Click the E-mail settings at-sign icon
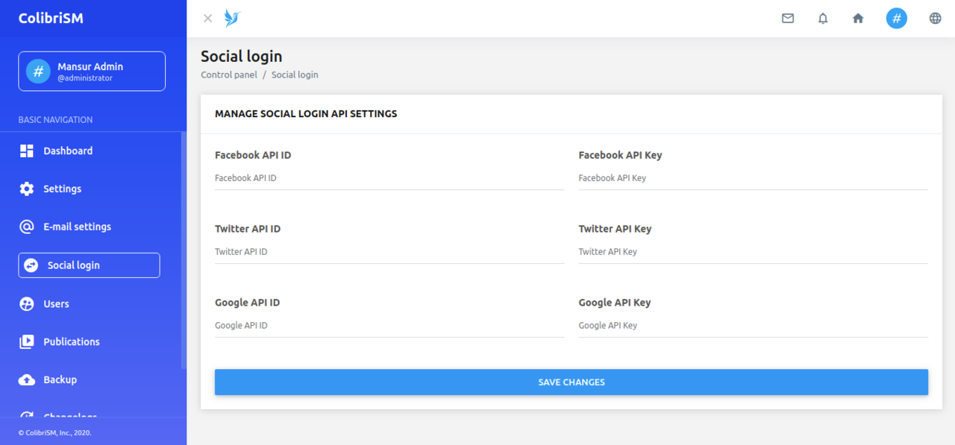 pos(27,227)
